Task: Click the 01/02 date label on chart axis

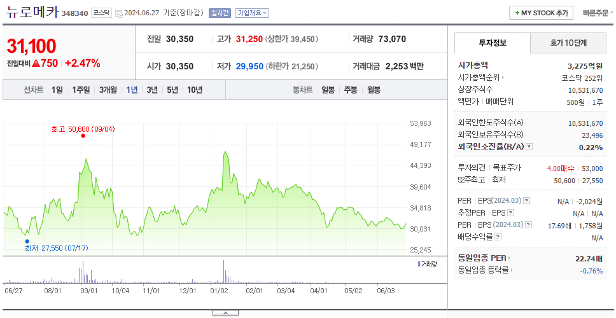Action: point(219,291)
